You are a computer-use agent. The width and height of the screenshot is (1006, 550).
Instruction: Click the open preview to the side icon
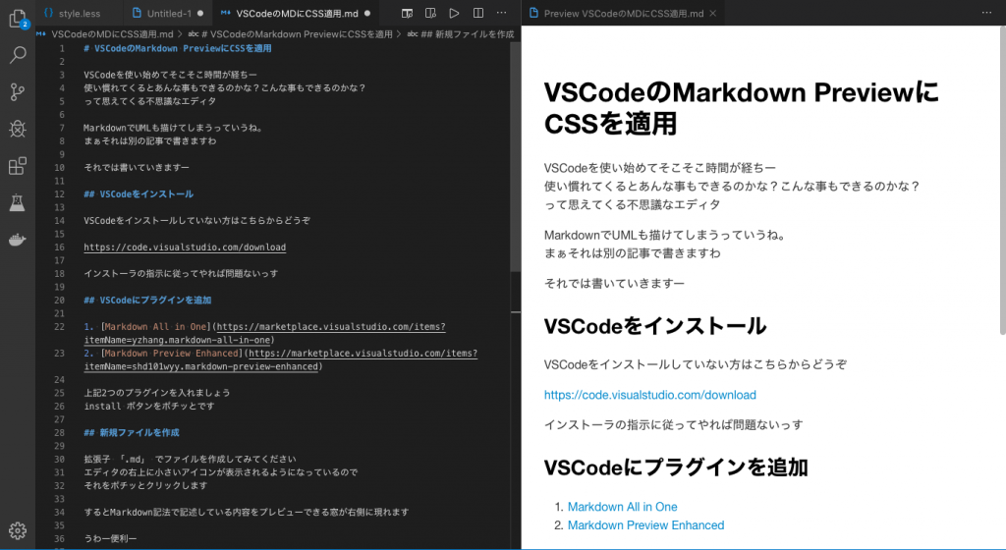click(x=430, y=13)
